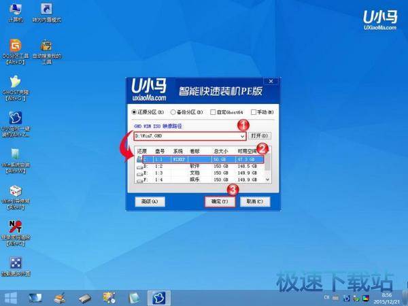Click the Advanced (A) button

[x=150, y=202]
